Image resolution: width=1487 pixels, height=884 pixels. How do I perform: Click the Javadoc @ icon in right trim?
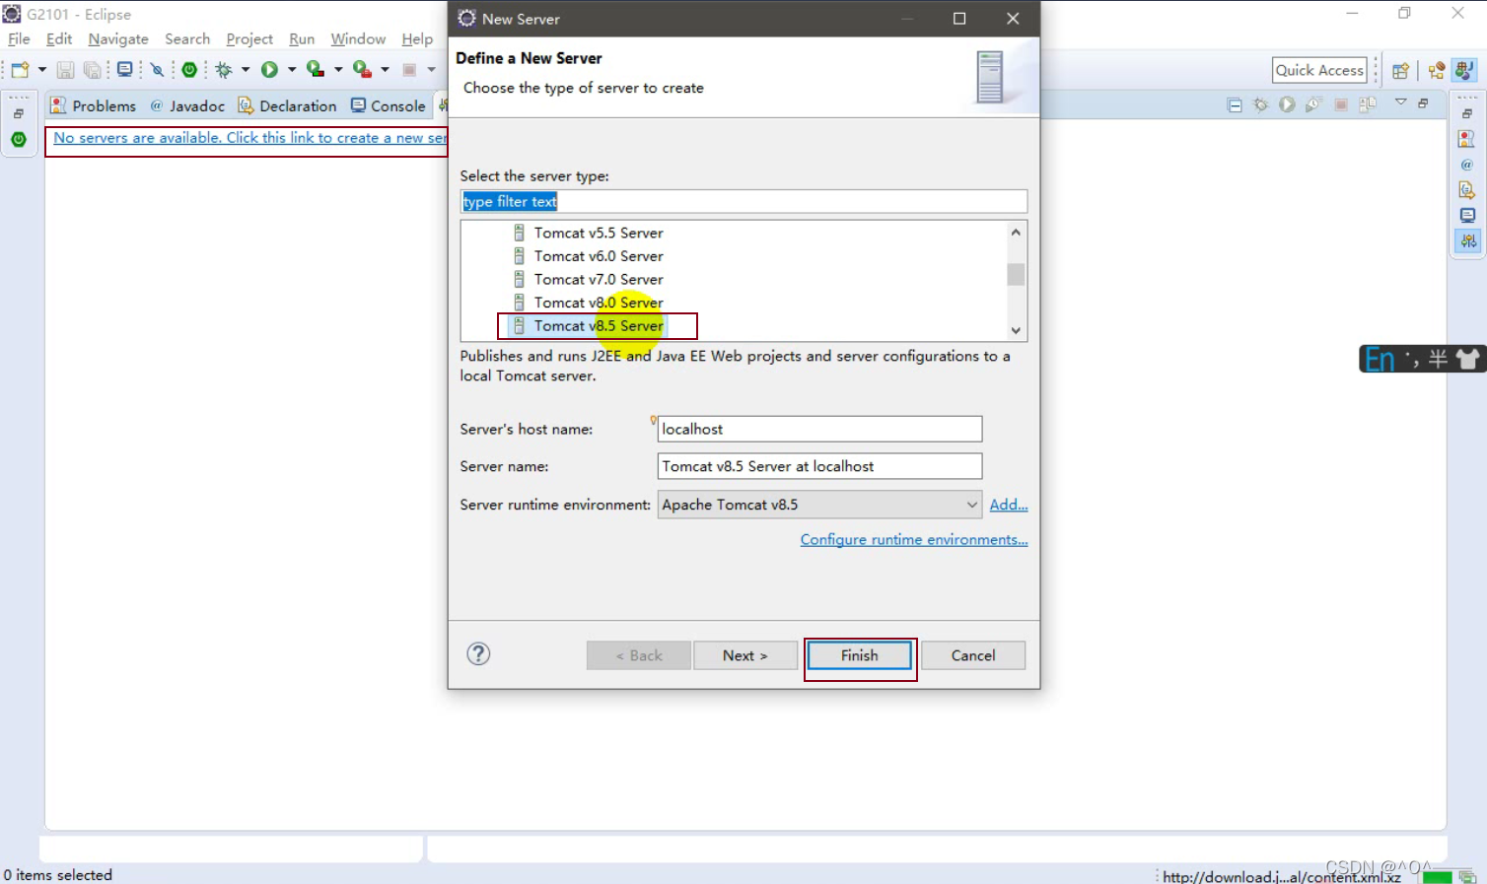(1467, 165)
